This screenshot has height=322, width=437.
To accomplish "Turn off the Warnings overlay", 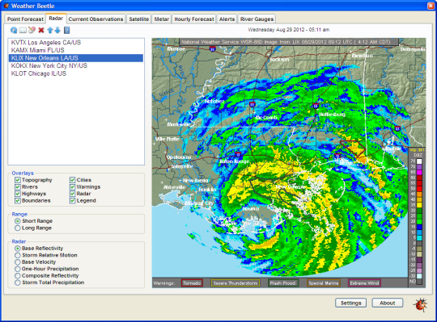I will (x=73, y=187).
